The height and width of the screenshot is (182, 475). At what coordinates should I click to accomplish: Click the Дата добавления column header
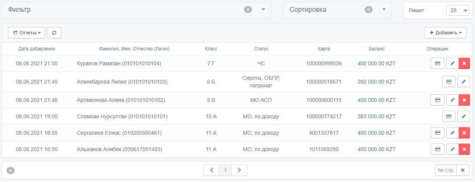[x=37, y=49]
